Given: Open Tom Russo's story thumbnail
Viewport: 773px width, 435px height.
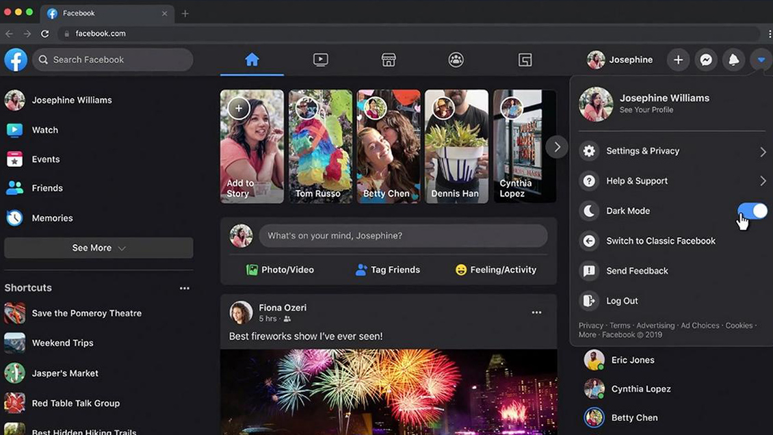Looking at the screenshot, I should pyautogui.click(x=320, y=146).
